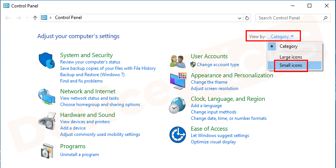The width and height of the screenshot is (336, 168).
Task: Click the Network and Internet globe icon
Action: [47, 97]
